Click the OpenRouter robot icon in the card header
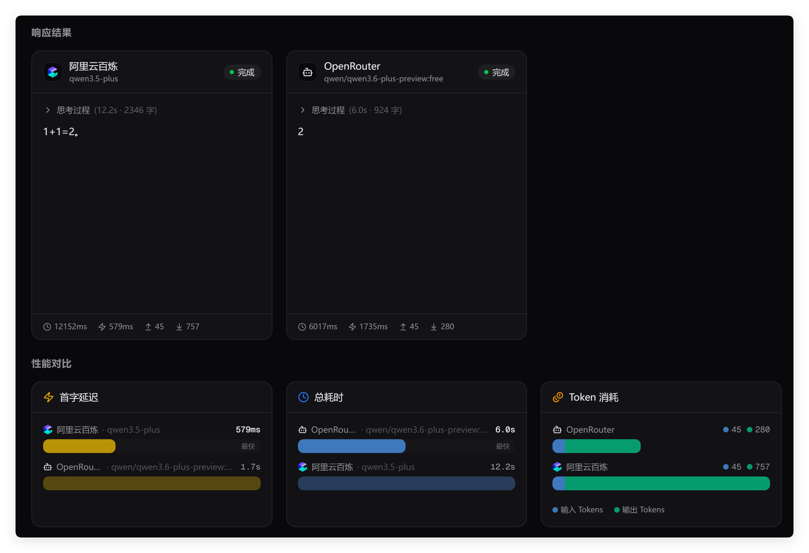 click(307, 72)
